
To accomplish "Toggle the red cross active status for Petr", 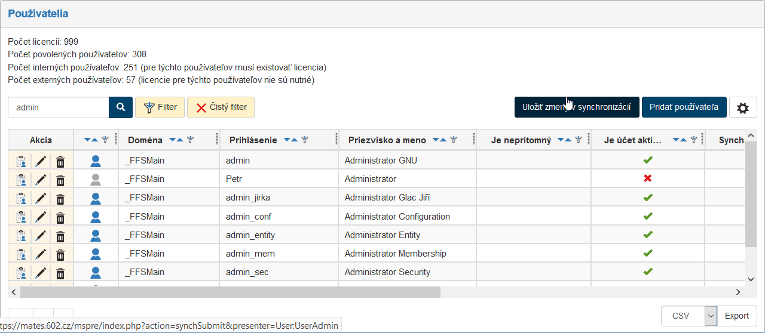I will tap(648, 178).
